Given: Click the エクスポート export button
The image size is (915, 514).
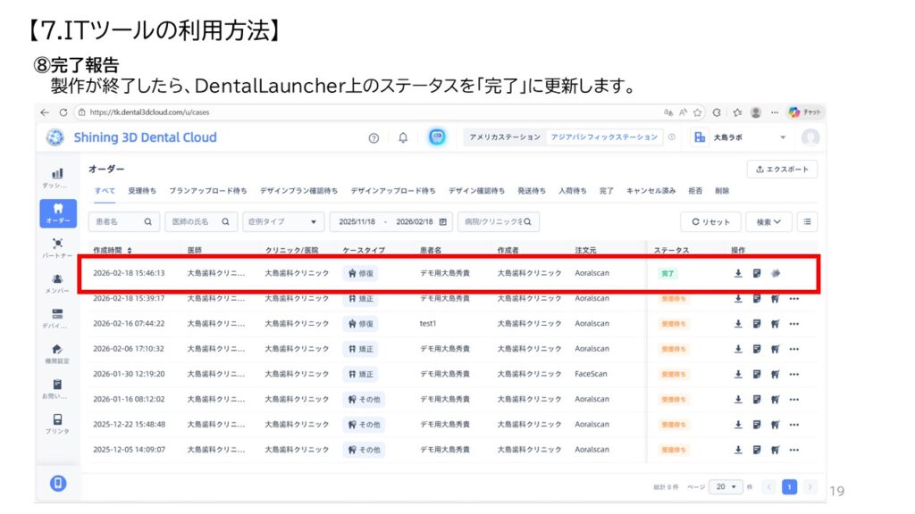Looking at the screenshot, I should coord(782,169).
